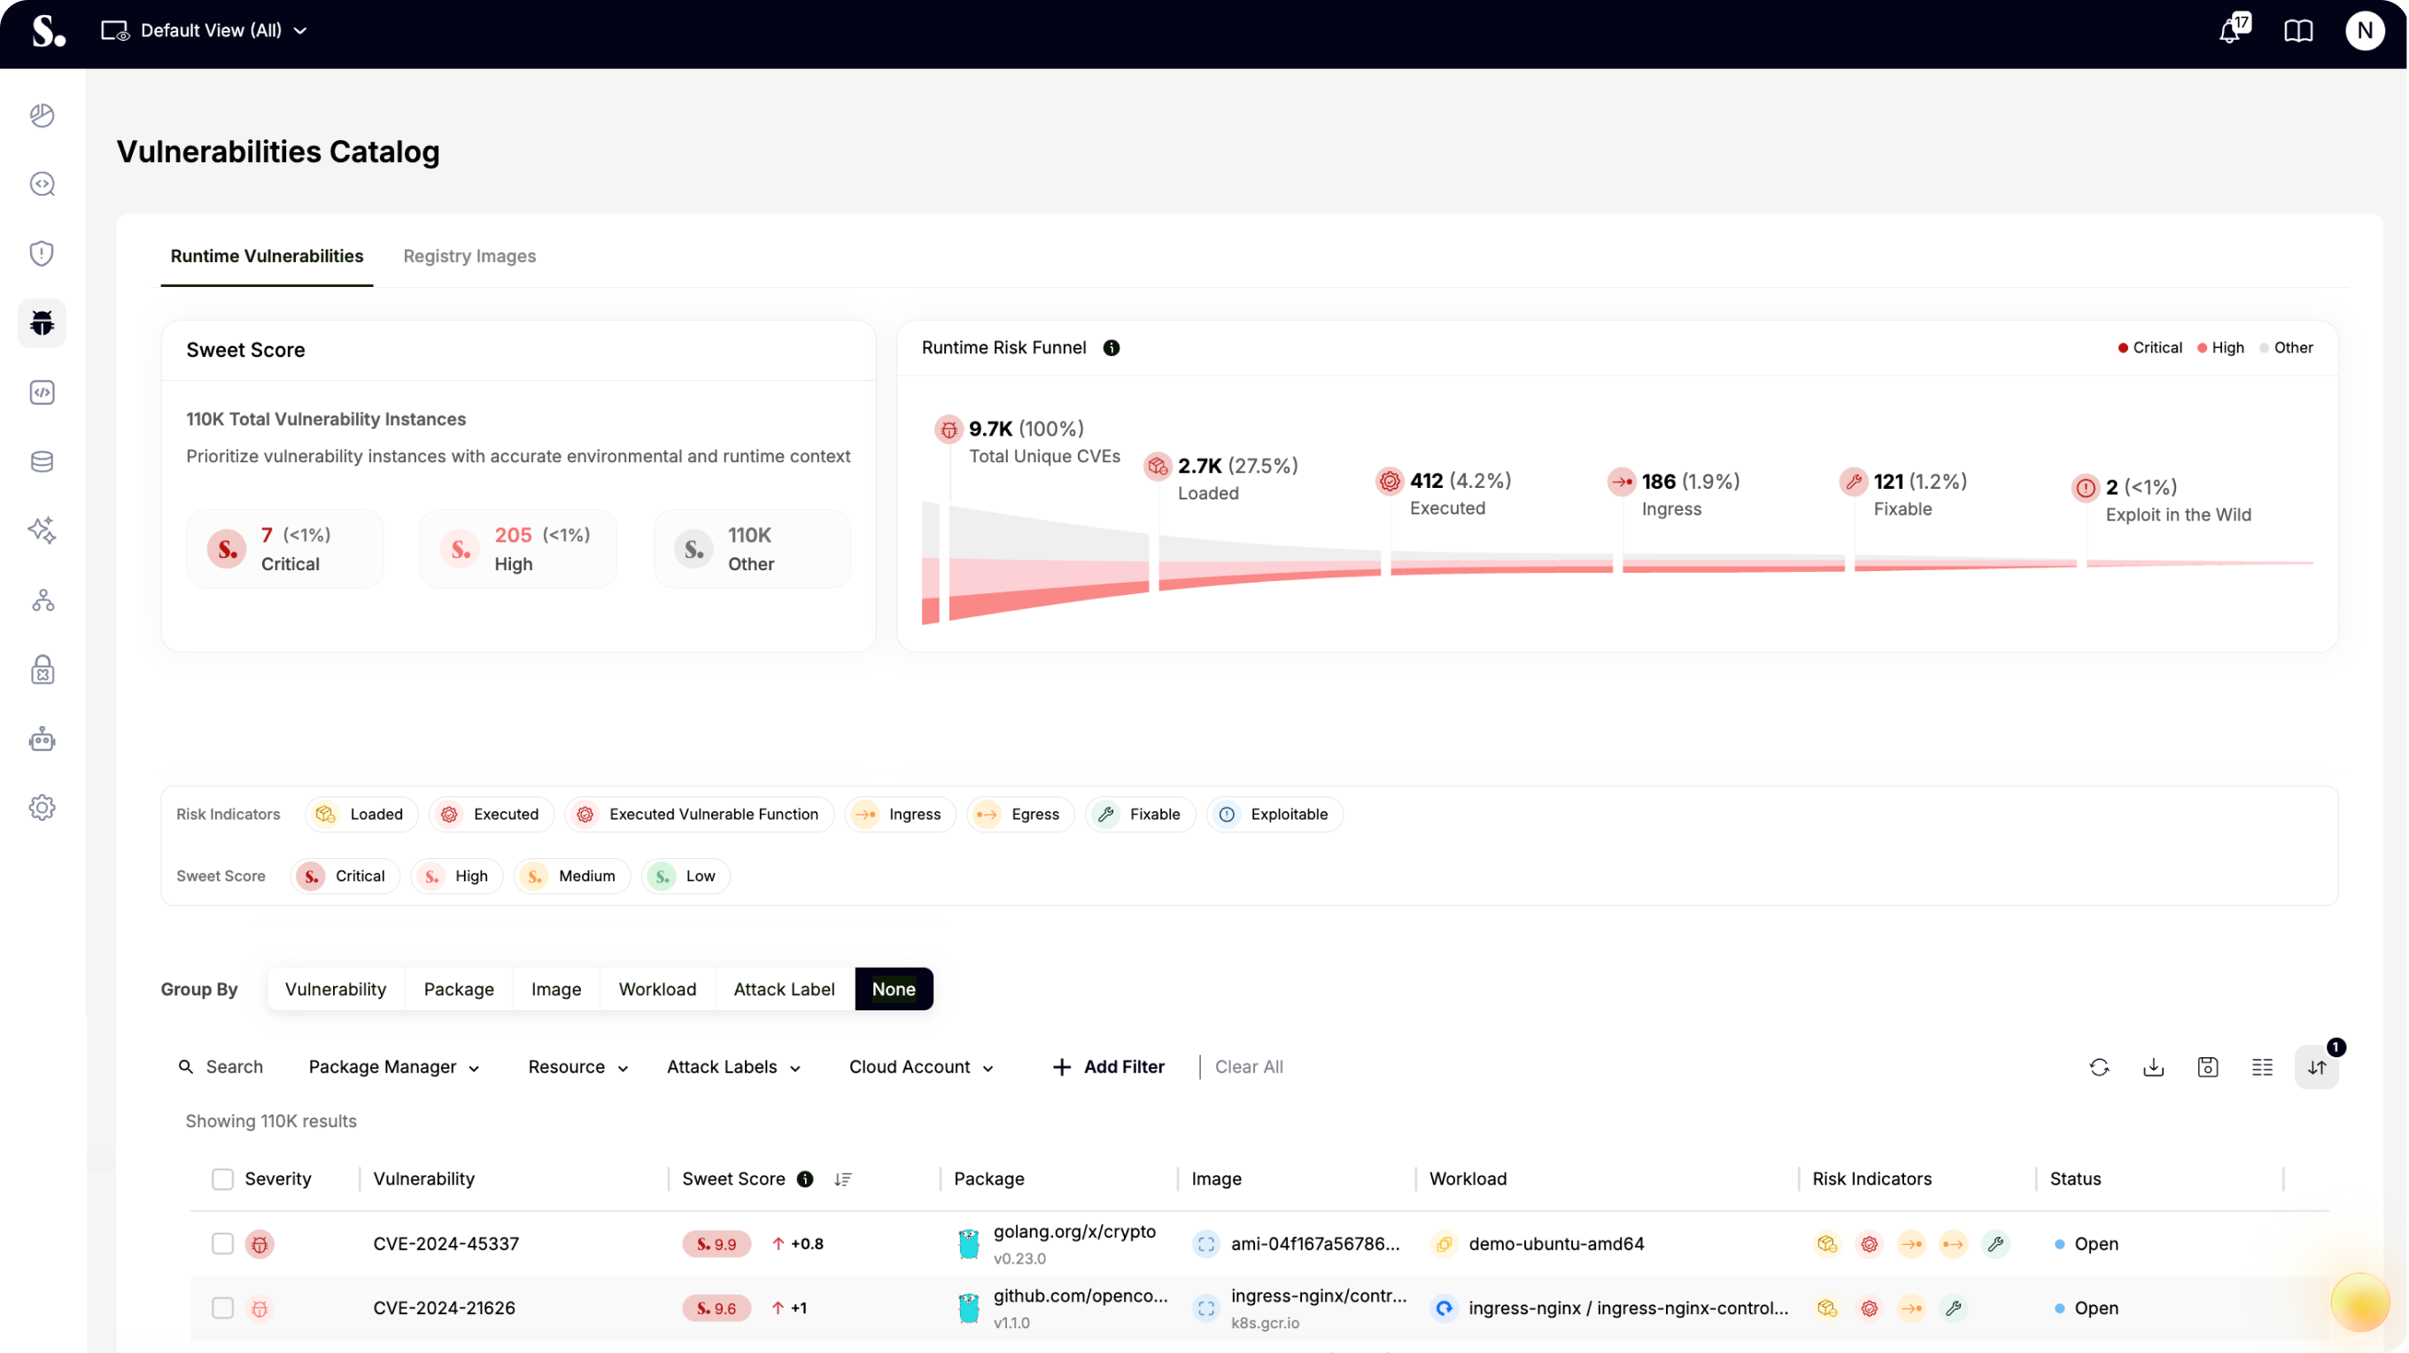Open the Default View (All) dropdown
The width and height of the screenshot is (2409, 1353).
pyautogui.click(x=205, y=31)
